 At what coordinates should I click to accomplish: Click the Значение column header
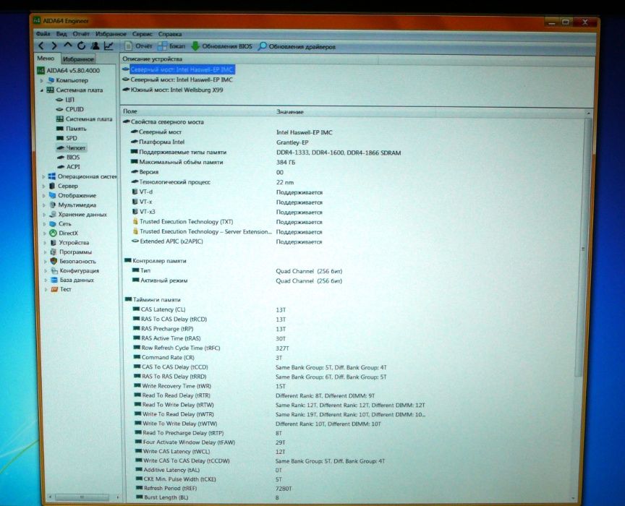[354, 112]
